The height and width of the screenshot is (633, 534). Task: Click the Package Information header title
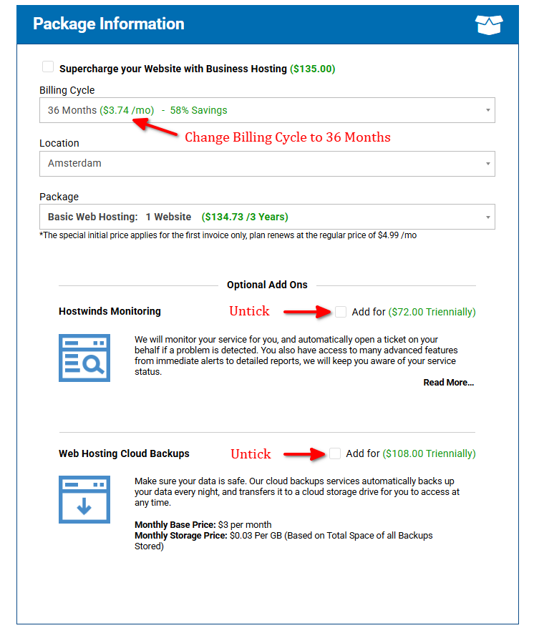(109, 24)
